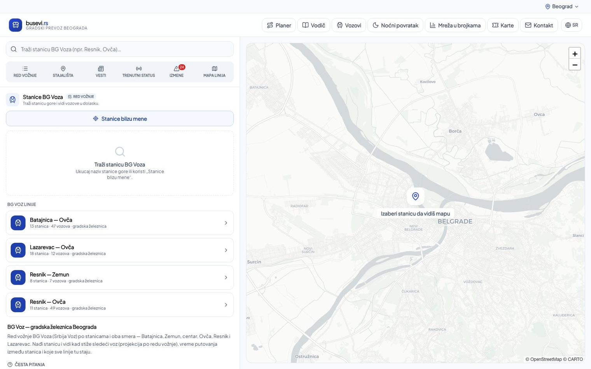Click the BG Voz — gradska železnica Beograda heading
Viewport: 591px width, 369px height.
(x=52, y=327)
